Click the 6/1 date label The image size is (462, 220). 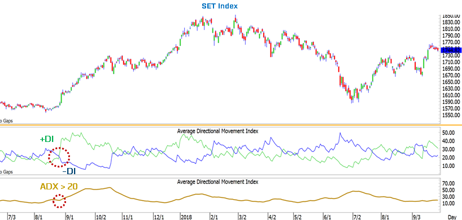(x=328, y=217)
